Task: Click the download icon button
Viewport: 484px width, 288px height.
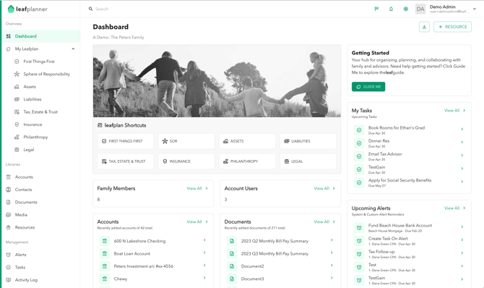Action: pos(424,27)
